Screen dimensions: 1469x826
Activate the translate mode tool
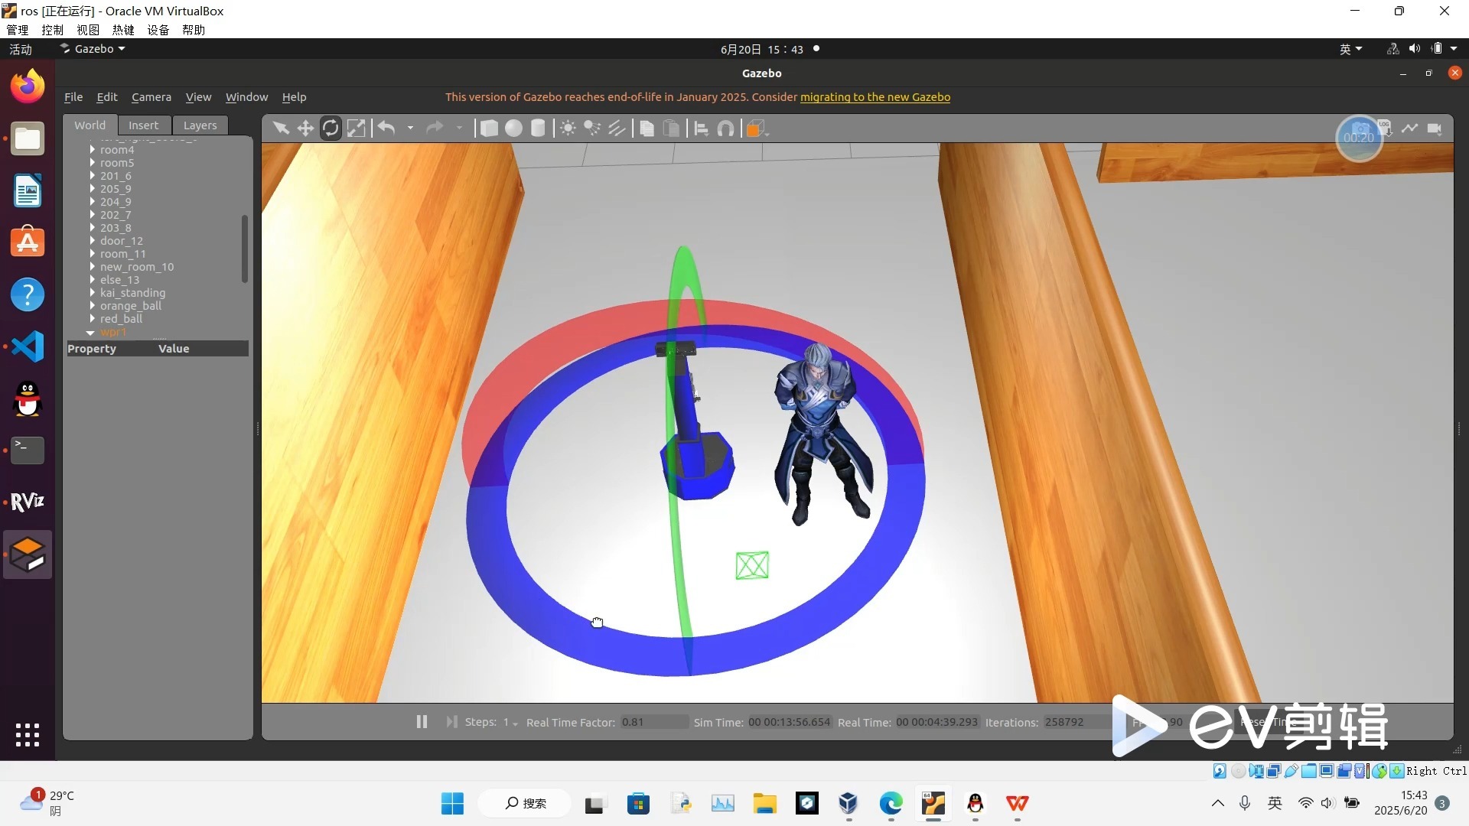305,128
